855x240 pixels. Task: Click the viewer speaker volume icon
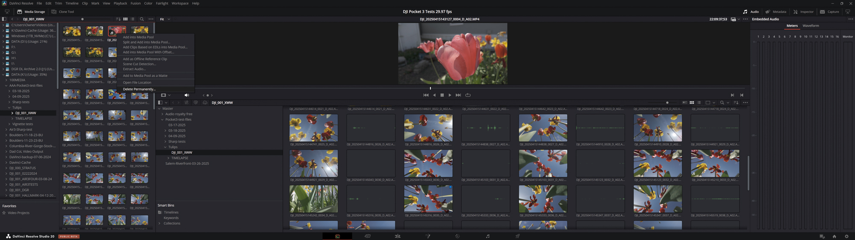pyautogui.click(x=186, y=95)
